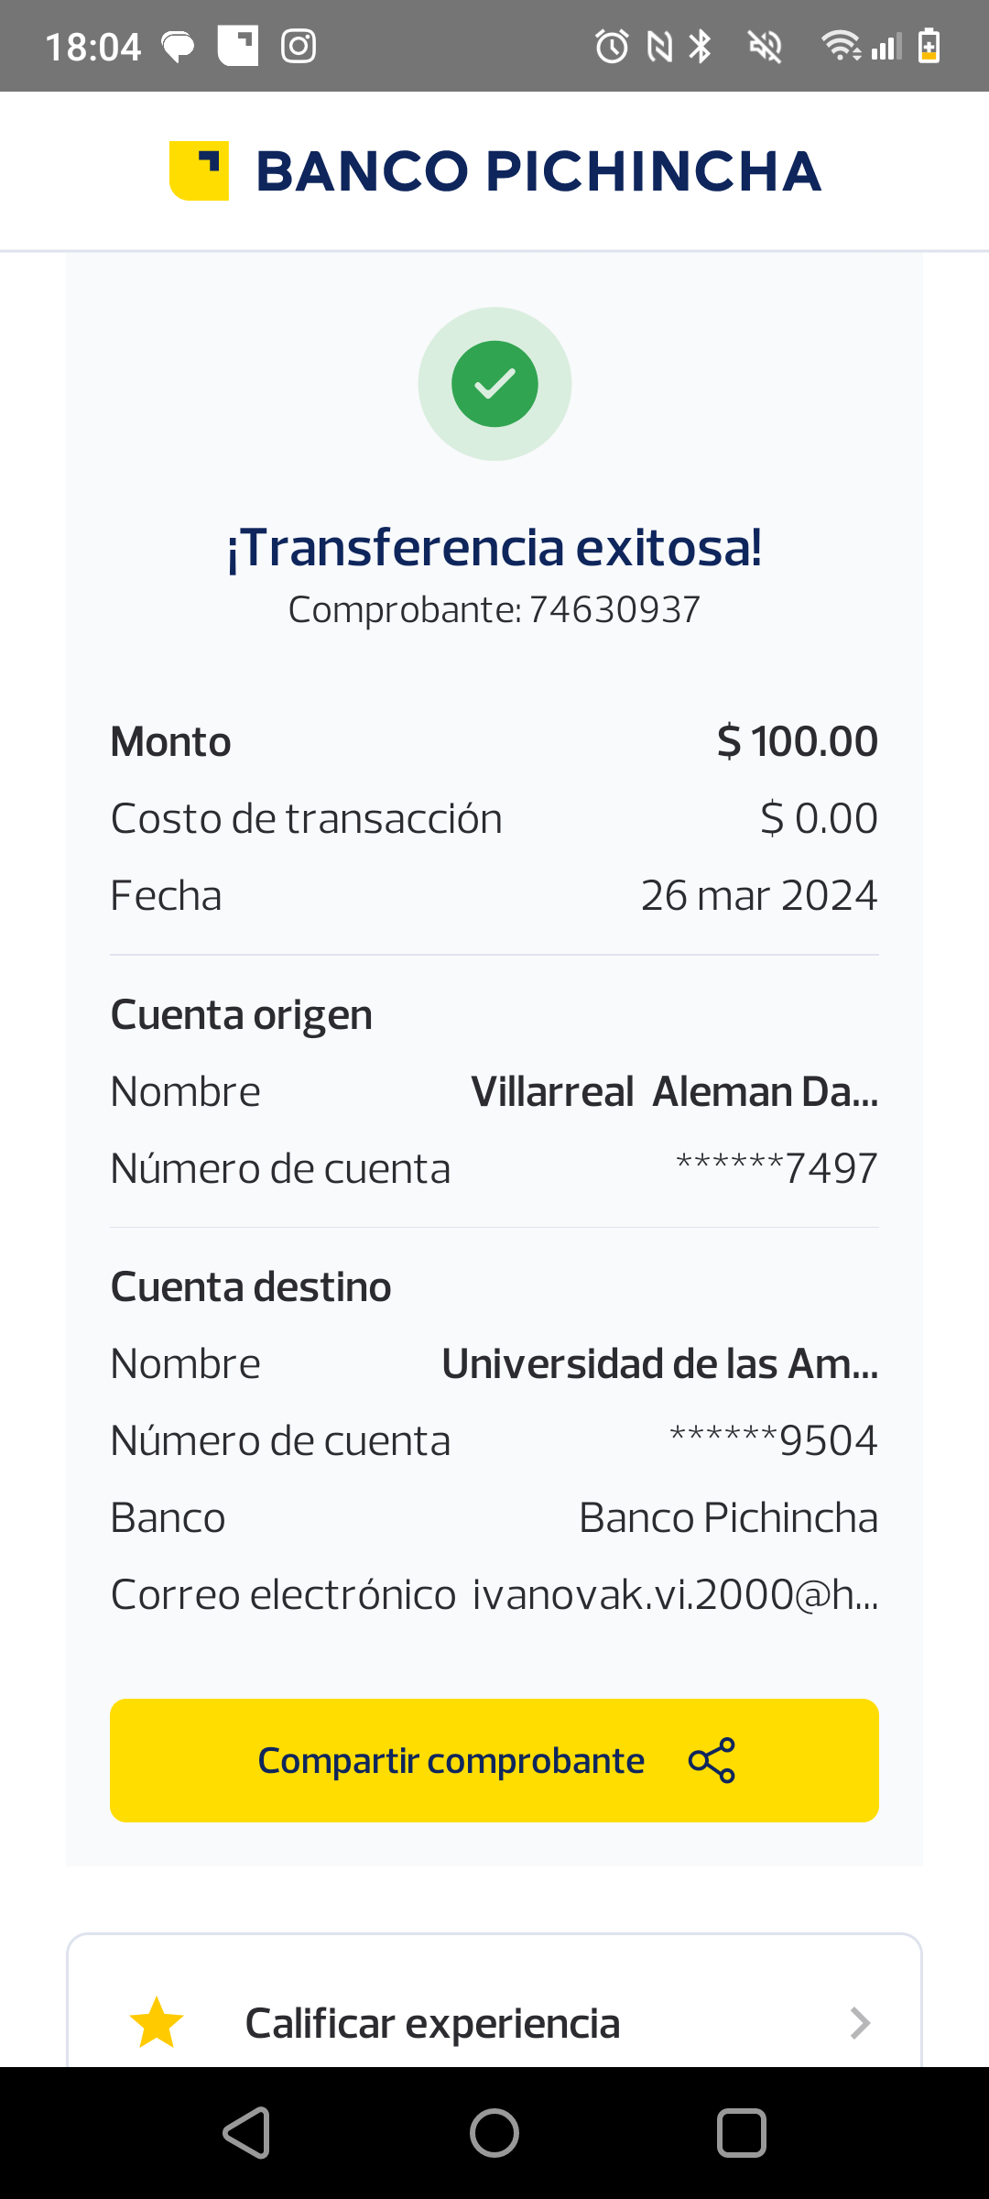This screenshot has height=2199, width=989.
Task: Tap the truncated email ivanovak.vi.2000
Action: (x=675, y=1595)
